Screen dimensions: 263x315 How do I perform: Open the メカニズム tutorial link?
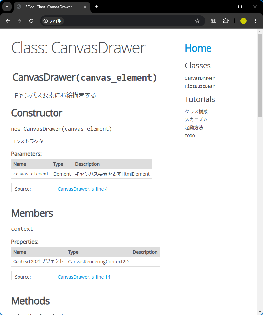click(196, 120)
